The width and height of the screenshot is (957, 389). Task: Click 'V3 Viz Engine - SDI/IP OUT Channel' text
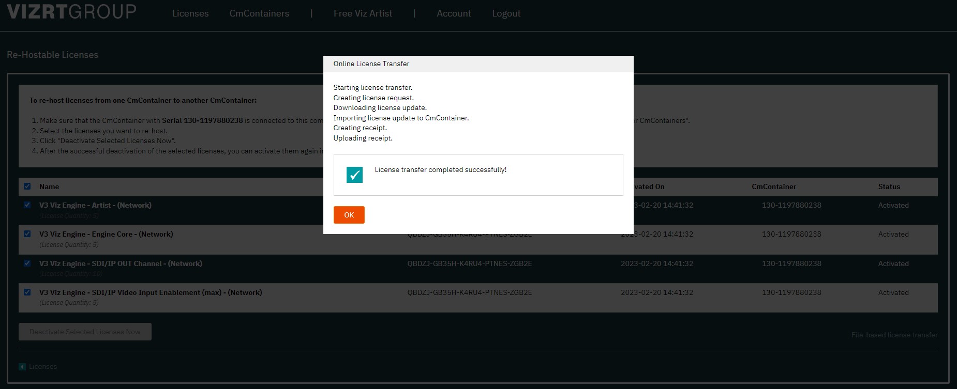click(121, 263)
